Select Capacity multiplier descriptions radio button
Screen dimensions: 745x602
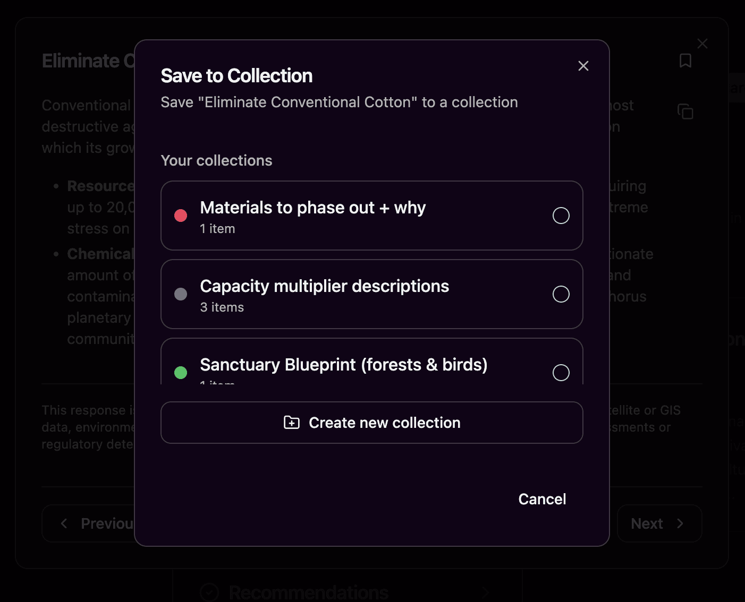click(561, 294)
